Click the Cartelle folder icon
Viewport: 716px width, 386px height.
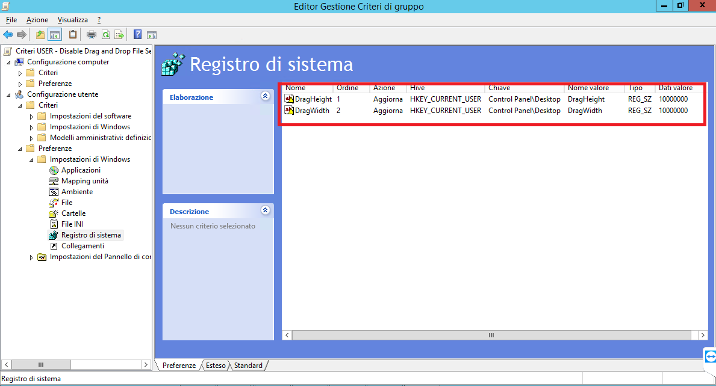tap(54, 213)
